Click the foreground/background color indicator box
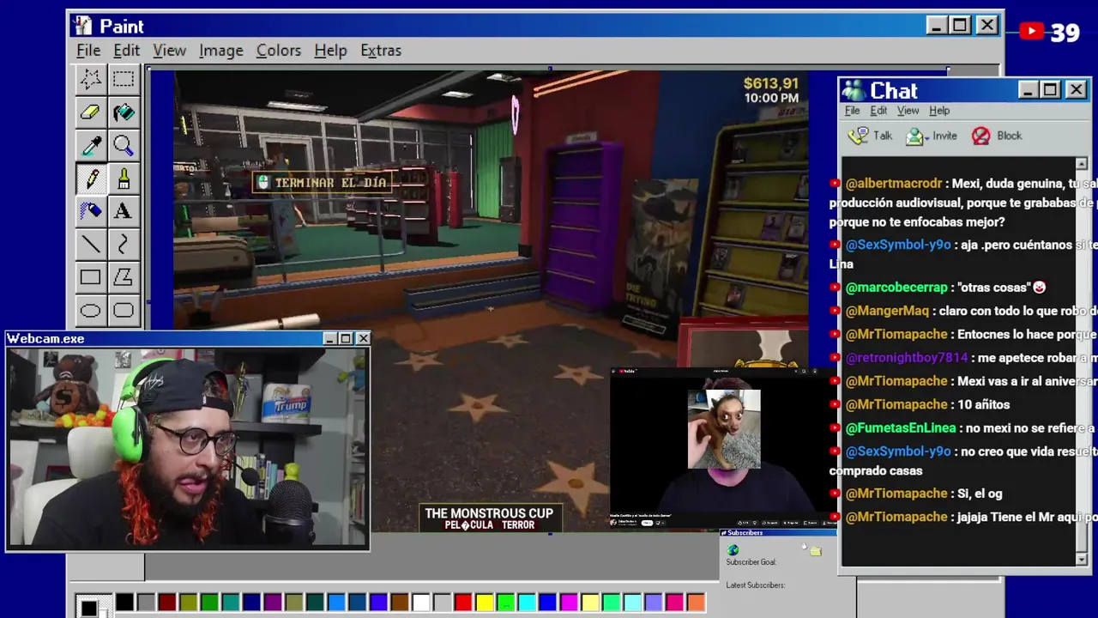Image resolution: width=1098 pixels, height=618 pixels. [93, 606]
